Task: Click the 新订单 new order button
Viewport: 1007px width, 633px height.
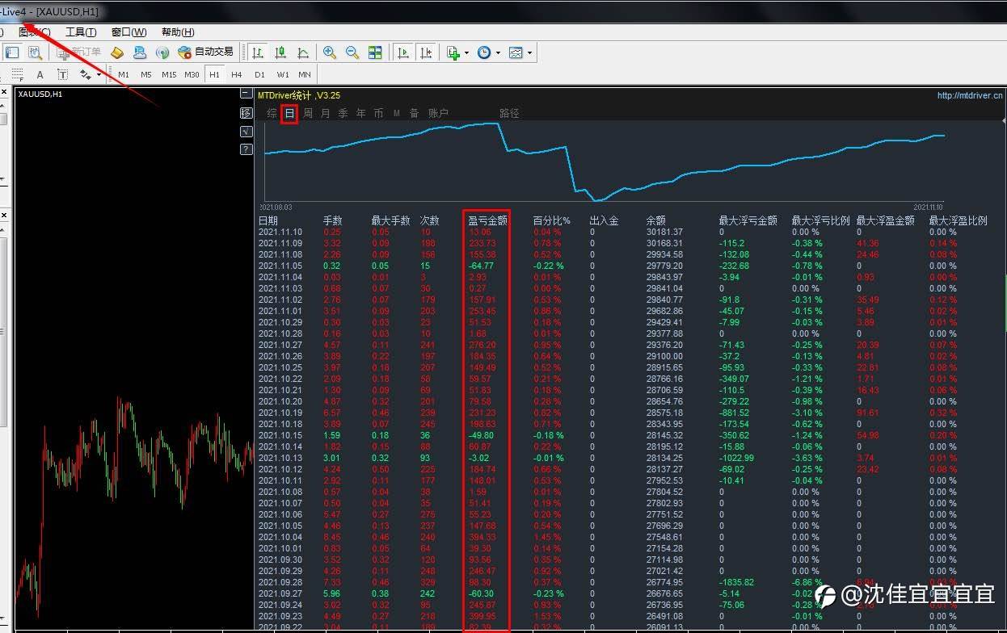Action: pos(78,52)
